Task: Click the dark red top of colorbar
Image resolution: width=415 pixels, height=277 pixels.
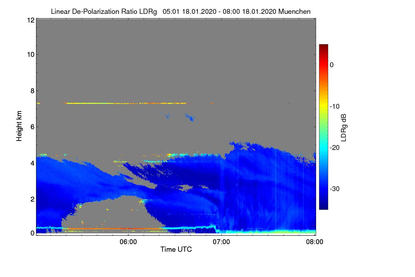Action: pos(323,46)
